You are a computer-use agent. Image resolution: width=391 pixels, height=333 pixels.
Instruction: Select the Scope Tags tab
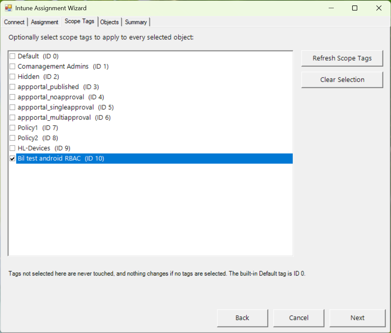click(x=80, y=21)
